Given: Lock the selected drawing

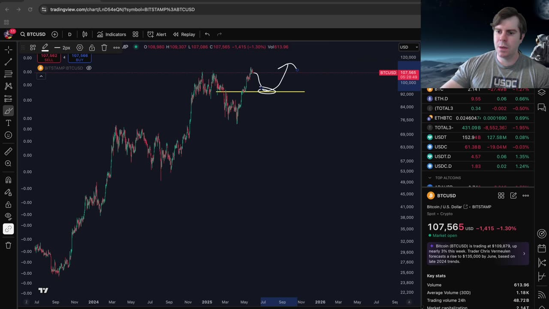Looking at the screenshot, I should 92,48.
